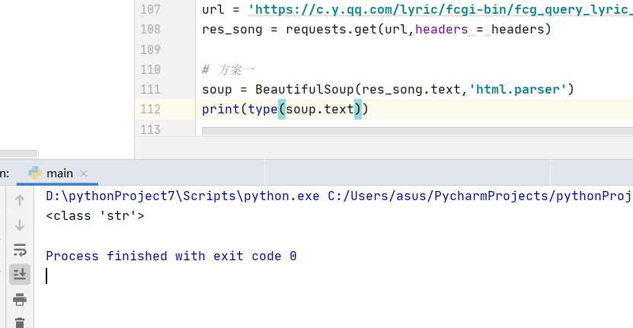Click the purple headers keyword argument
This screenshot has height=328, width=633.
(442, 30)
